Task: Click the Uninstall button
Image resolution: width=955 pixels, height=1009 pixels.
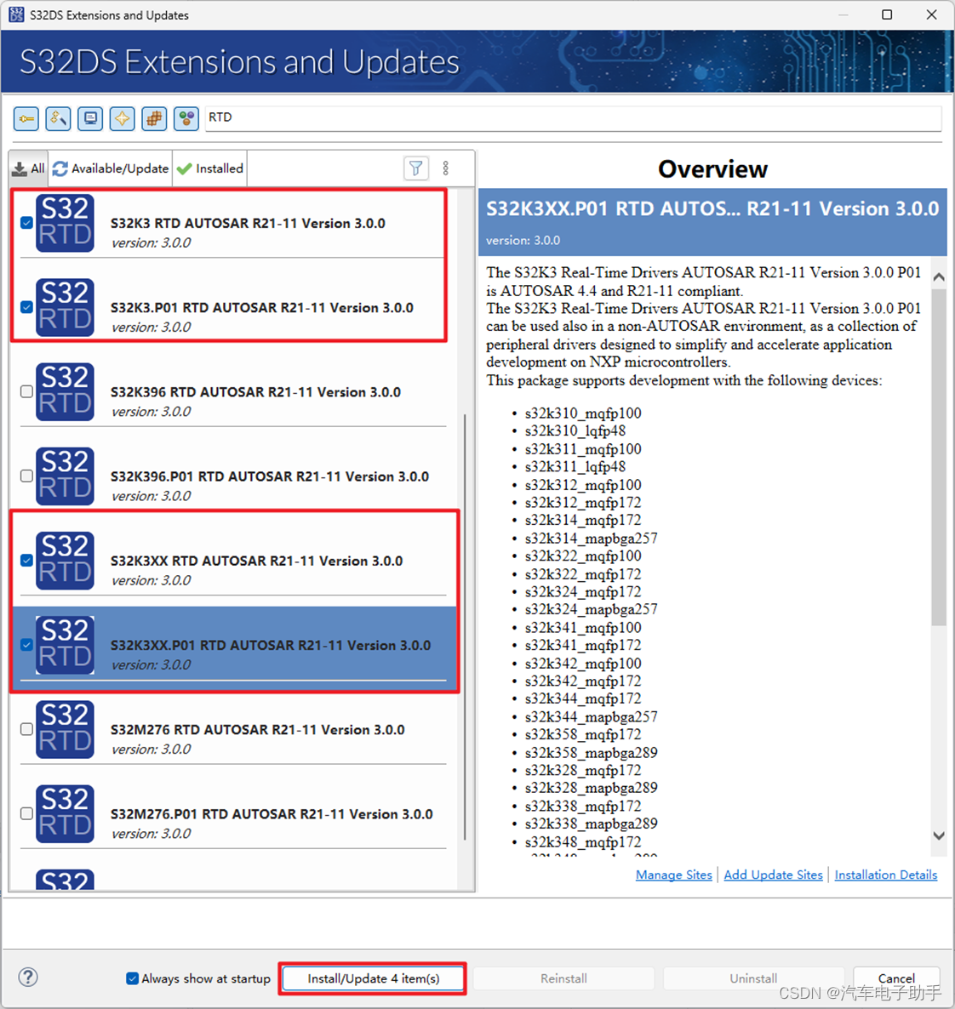Action: [x=753, y=978]
